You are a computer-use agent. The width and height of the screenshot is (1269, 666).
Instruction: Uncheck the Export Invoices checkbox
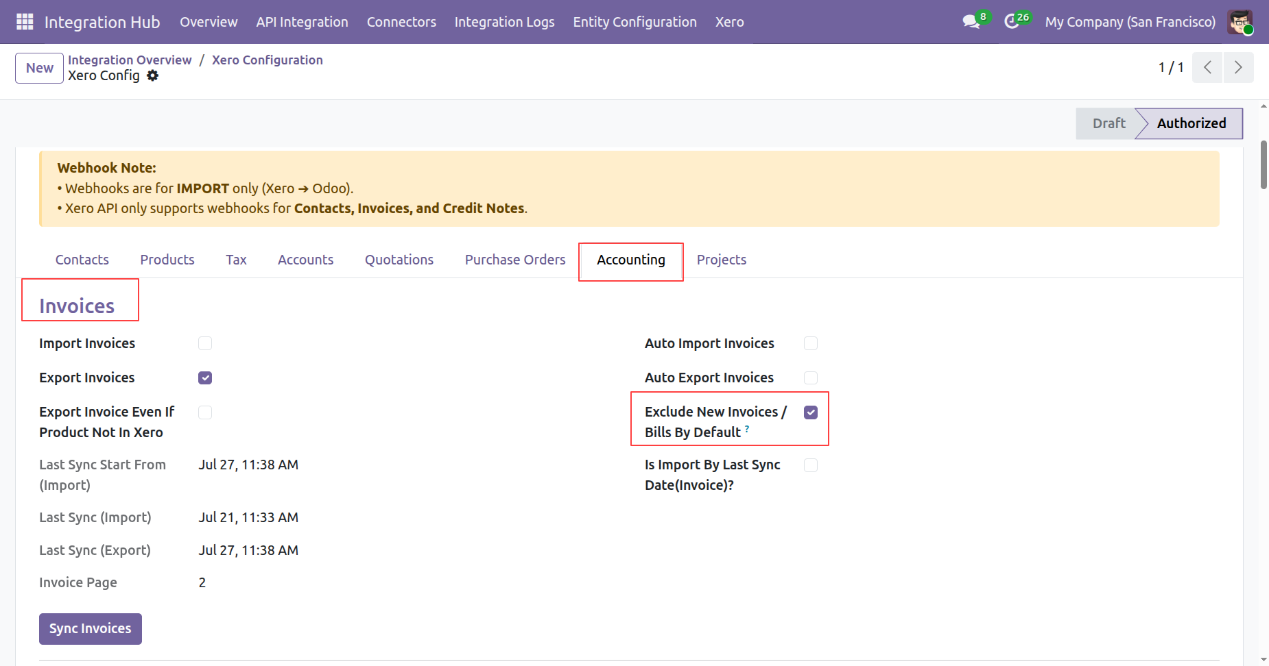point(205,378)
